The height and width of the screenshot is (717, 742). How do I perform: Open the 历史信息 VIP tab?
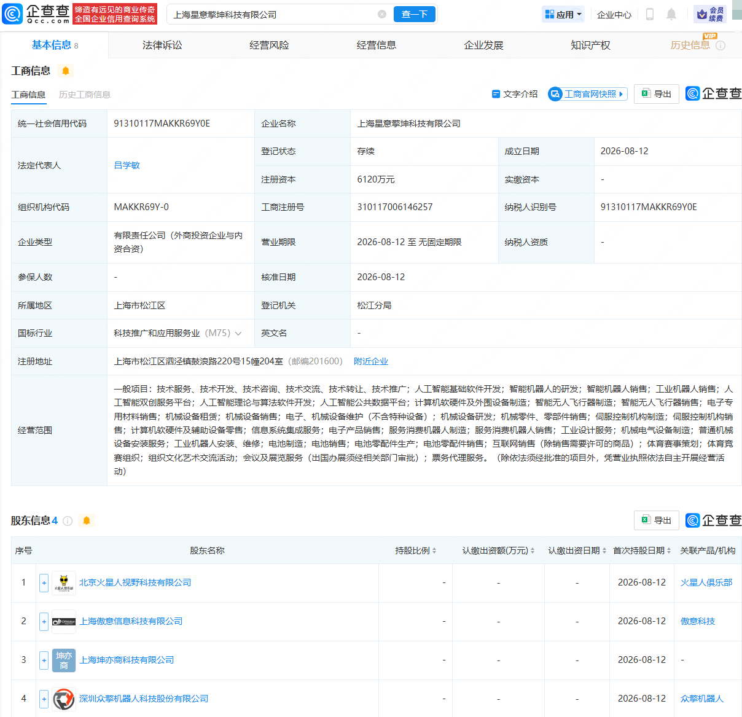(690, 45)
